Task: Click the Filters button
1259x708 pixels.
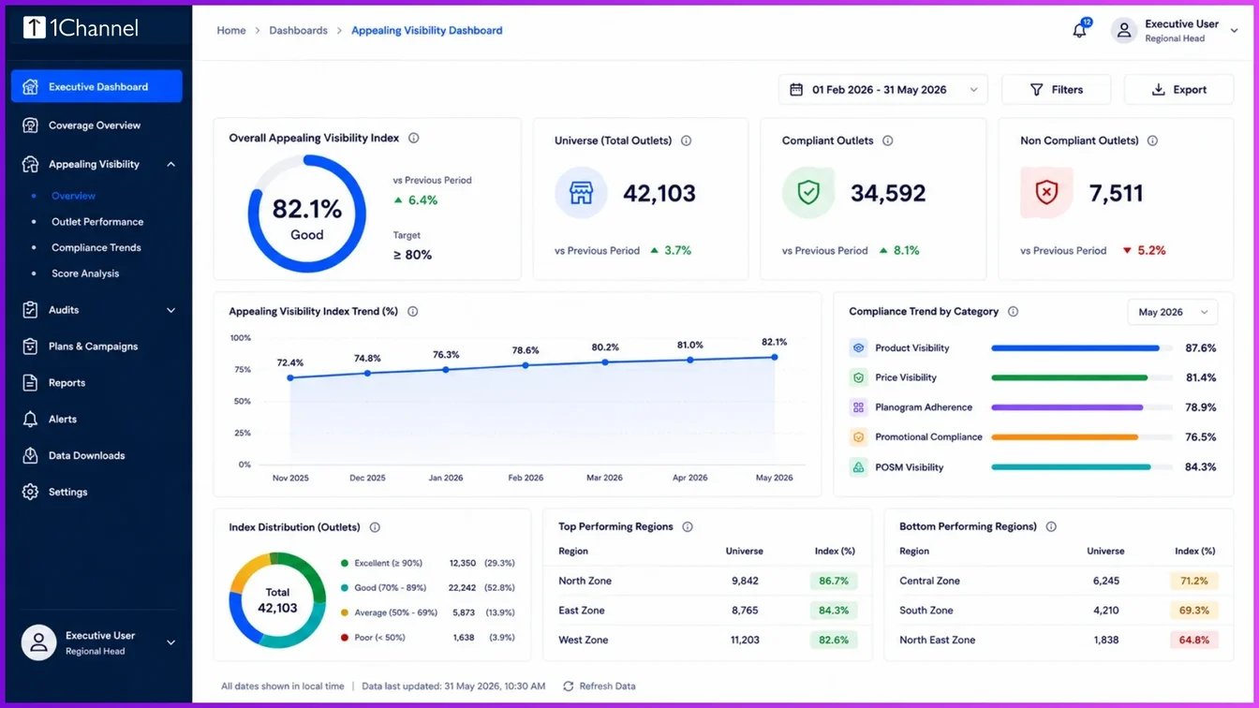Action: tap(1056, 90)
